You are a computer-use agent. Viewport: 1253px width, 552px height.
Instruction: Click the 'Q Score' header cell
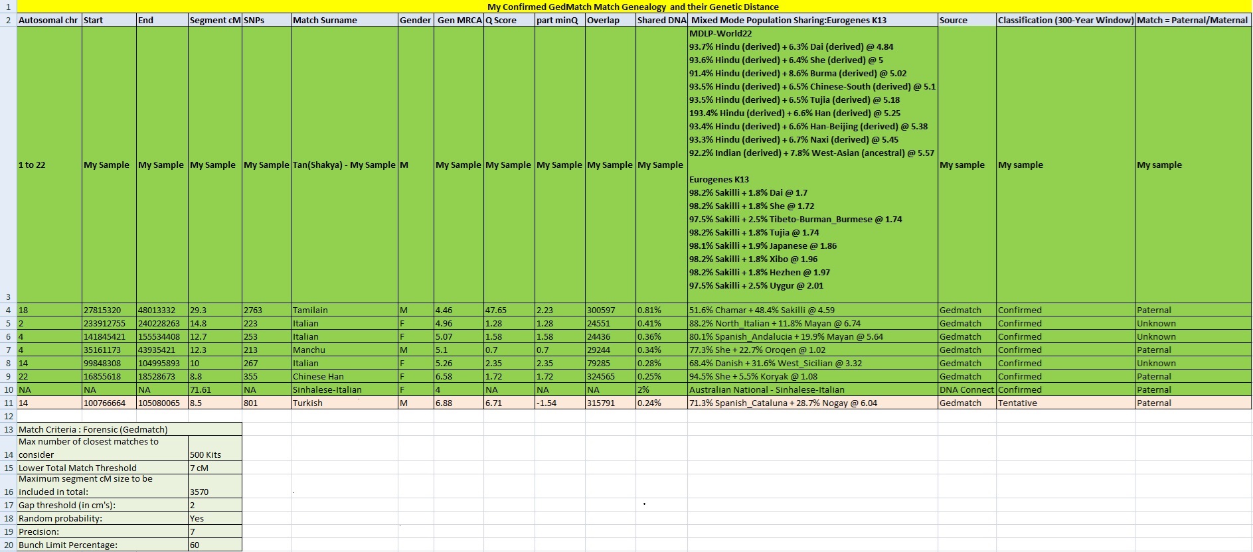point(509,20)
